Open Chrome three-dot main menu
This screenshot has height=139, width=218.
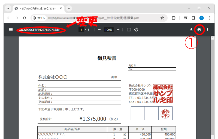click(x=210, y=18)
